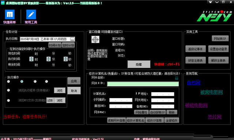Click the 读取网卡信息 button
The image size is (234, 140).
(x=116, y=120)
